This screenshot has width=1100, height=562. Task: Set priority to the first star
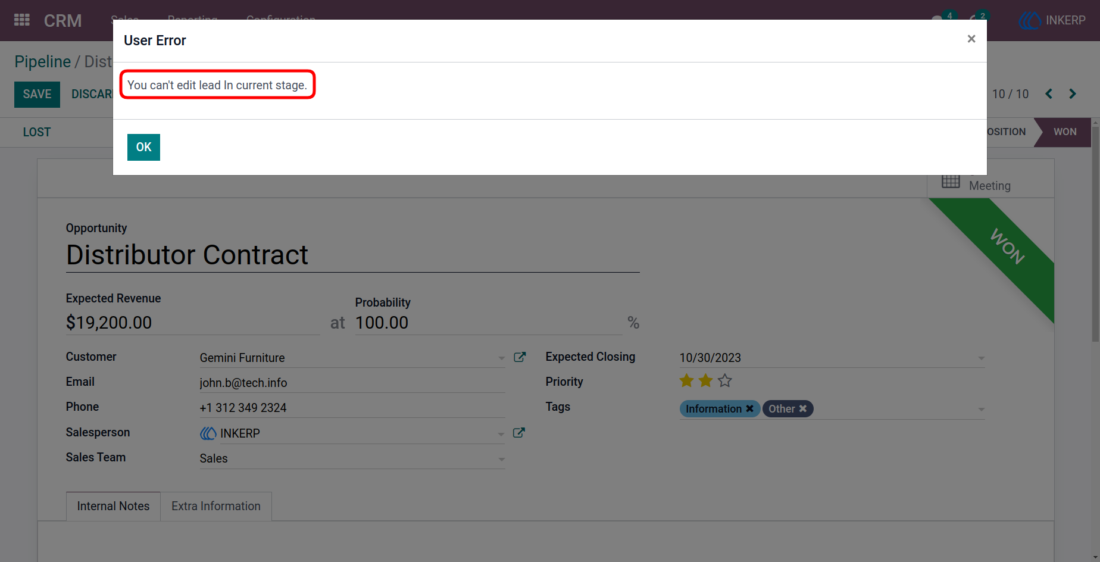686,381
